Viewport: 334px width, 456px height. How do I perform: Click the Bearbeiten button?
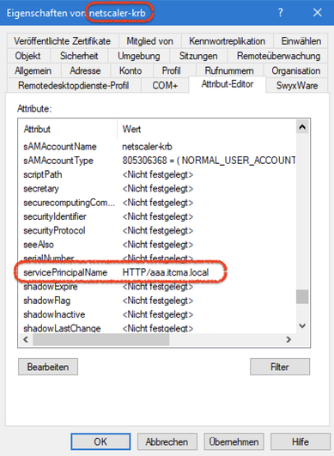tap(48, 367)
